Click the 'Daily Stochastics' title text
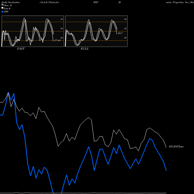 (x=10, y=2)
